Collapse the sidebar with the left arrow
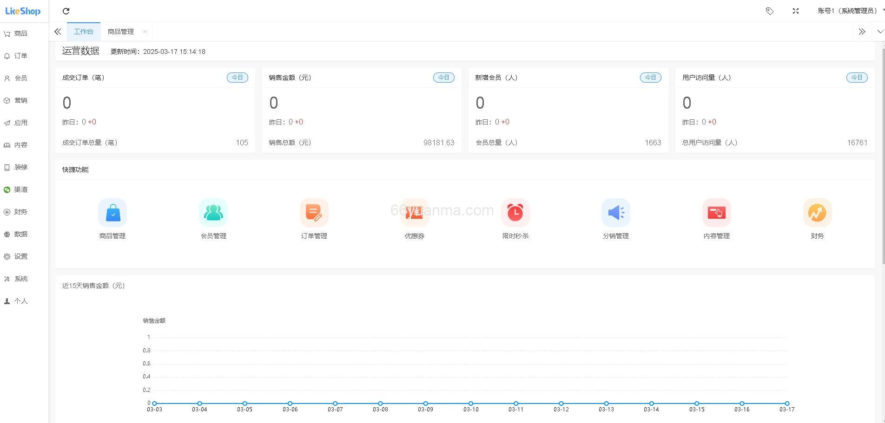This screenshot has width=885, height=423. point(58,31)
